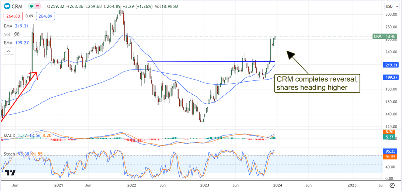
Task: Click the 2023 time axis label
Action: point(205,185)
